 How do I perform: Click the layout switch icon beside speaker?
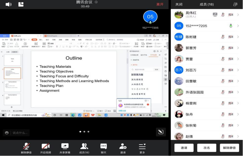click(x=21, y=4)
